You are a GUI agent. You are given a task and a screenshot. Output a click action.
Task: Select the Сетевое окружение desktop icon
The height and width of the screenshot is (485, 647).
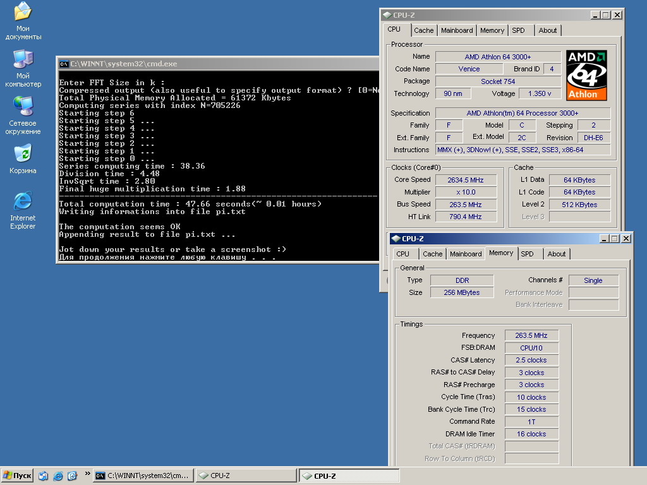[23, 116]
